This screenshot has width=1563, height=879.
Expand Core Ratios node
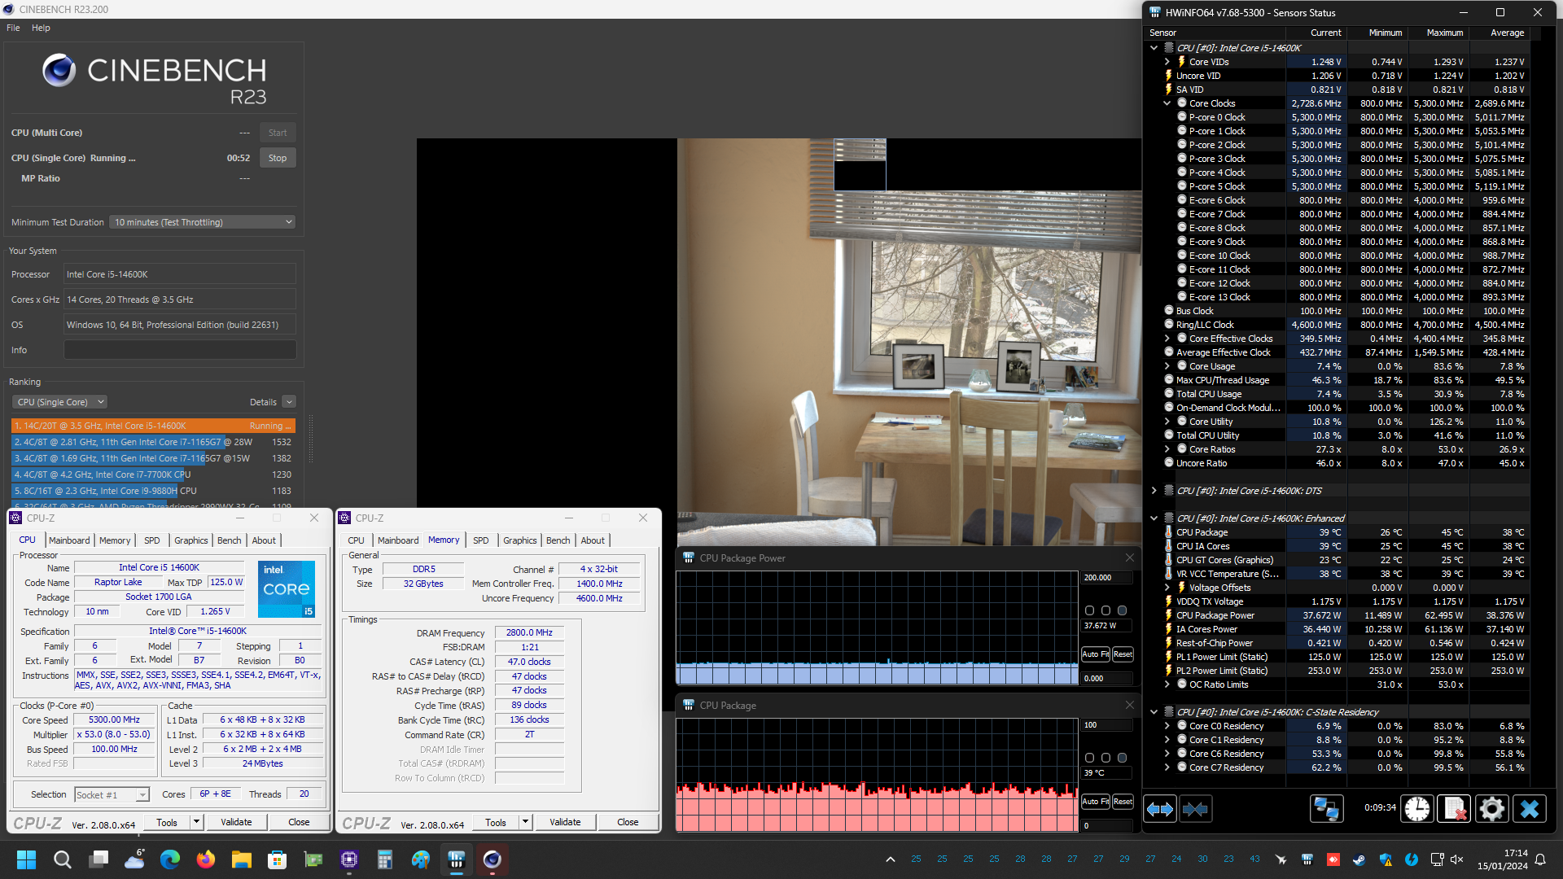click(x=1167, y=449)
